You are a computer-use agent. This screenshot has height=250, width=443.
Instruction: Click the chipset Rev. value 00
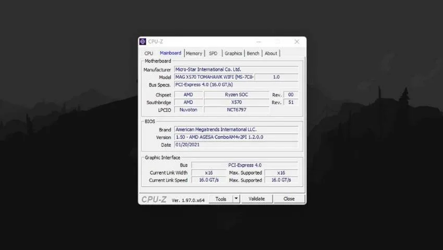point(291,95)
